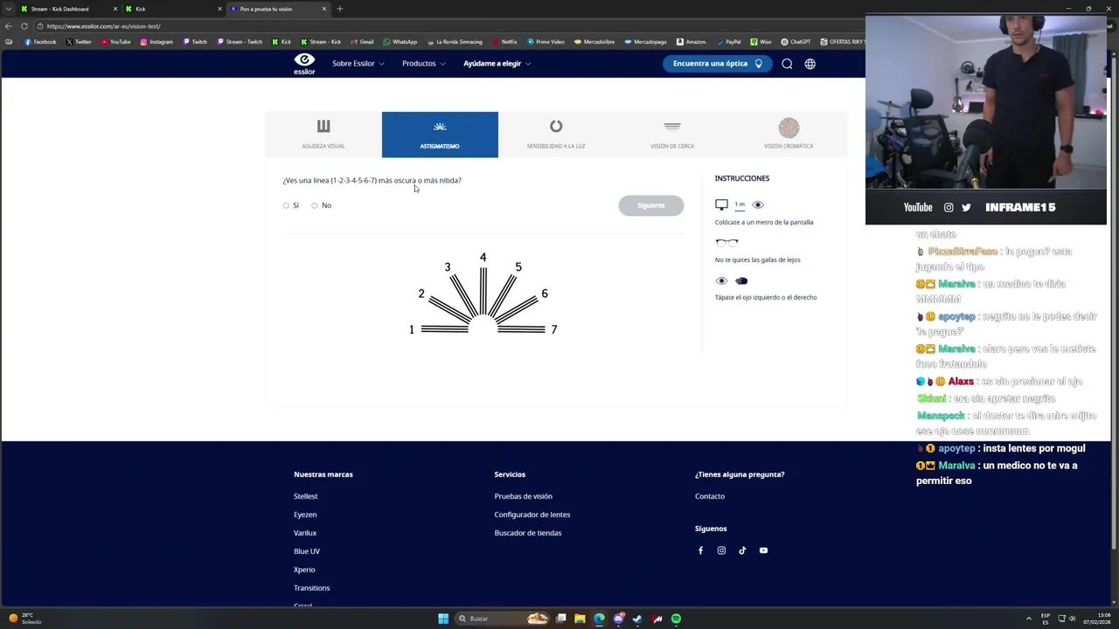Screen dimensions: 1119x629
Task: Switch to Stream - Kick Dashboard tab
Action: [x=67, y=9]
